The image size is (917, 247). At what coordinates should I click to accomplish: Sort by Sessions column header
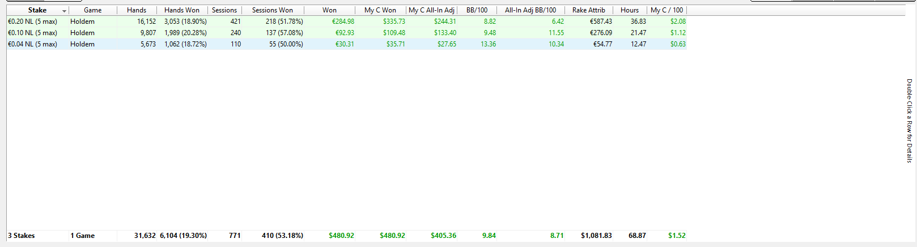[224, 10]
